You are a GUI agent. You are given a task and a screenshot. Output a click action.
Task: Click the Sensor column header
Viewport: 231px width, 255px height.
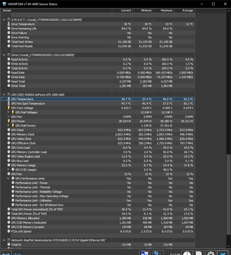point(56,10)
